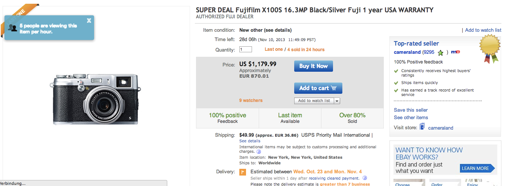Click the Add to watch list button
The image size is (507, 186).
[314, 101]
